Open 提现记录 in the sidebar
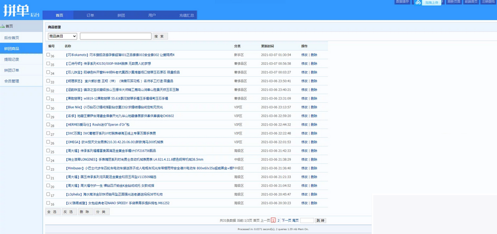497x234 pixels. [x=12, y=60]
